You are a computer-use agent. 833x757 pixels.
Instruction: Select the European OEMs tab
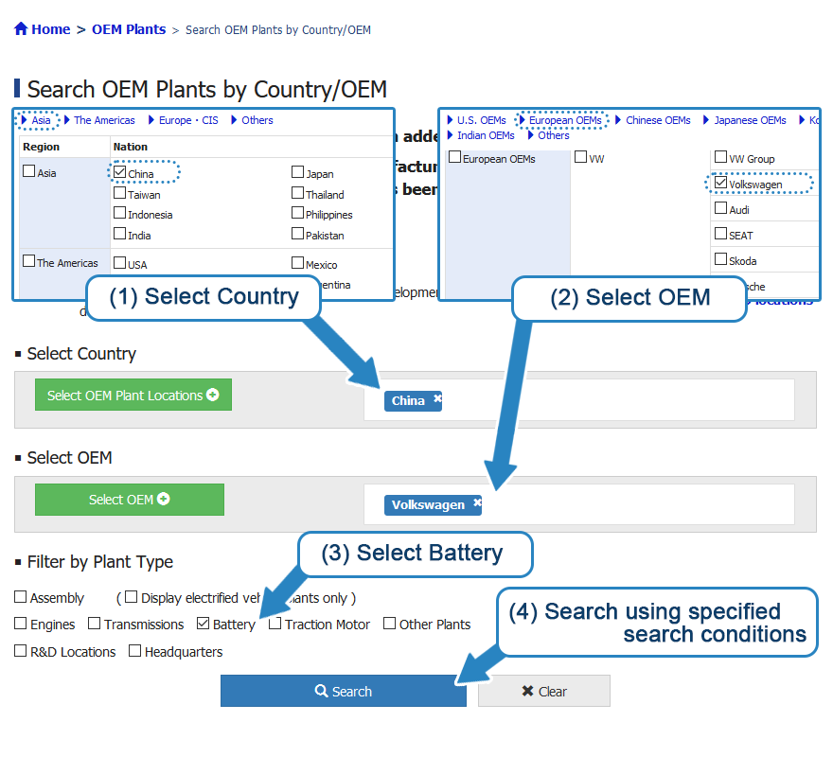pos(565,120)
